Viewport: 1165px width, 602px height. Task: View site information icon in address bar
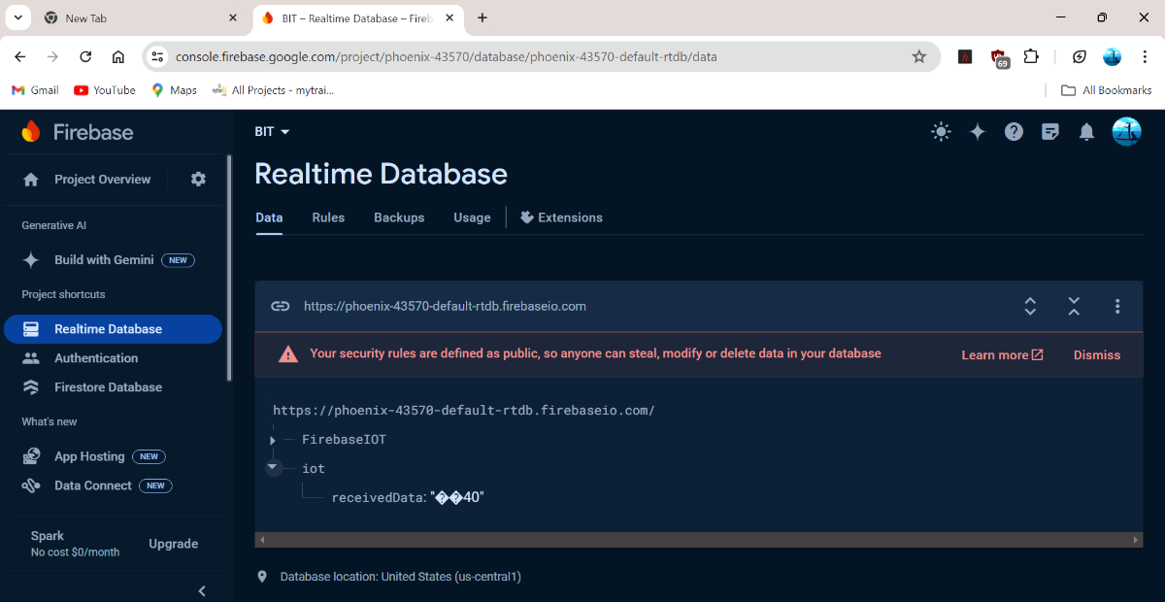[x=158, y=56]
